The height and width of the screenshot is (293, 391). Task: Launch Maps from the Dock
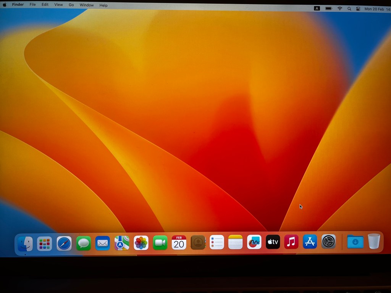pyautogui.click(x=122, y=243)
